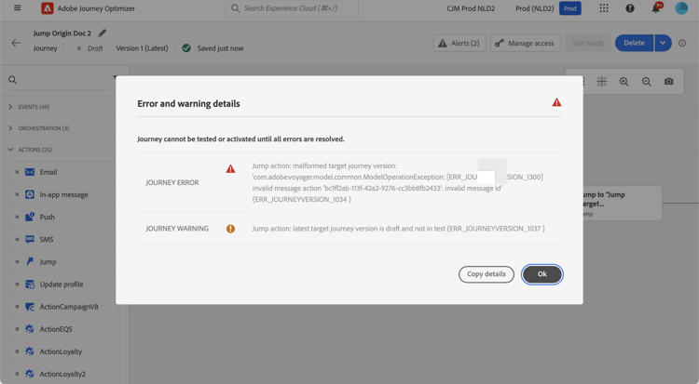Open the notifications bell
699x384 pixels.
656,8
